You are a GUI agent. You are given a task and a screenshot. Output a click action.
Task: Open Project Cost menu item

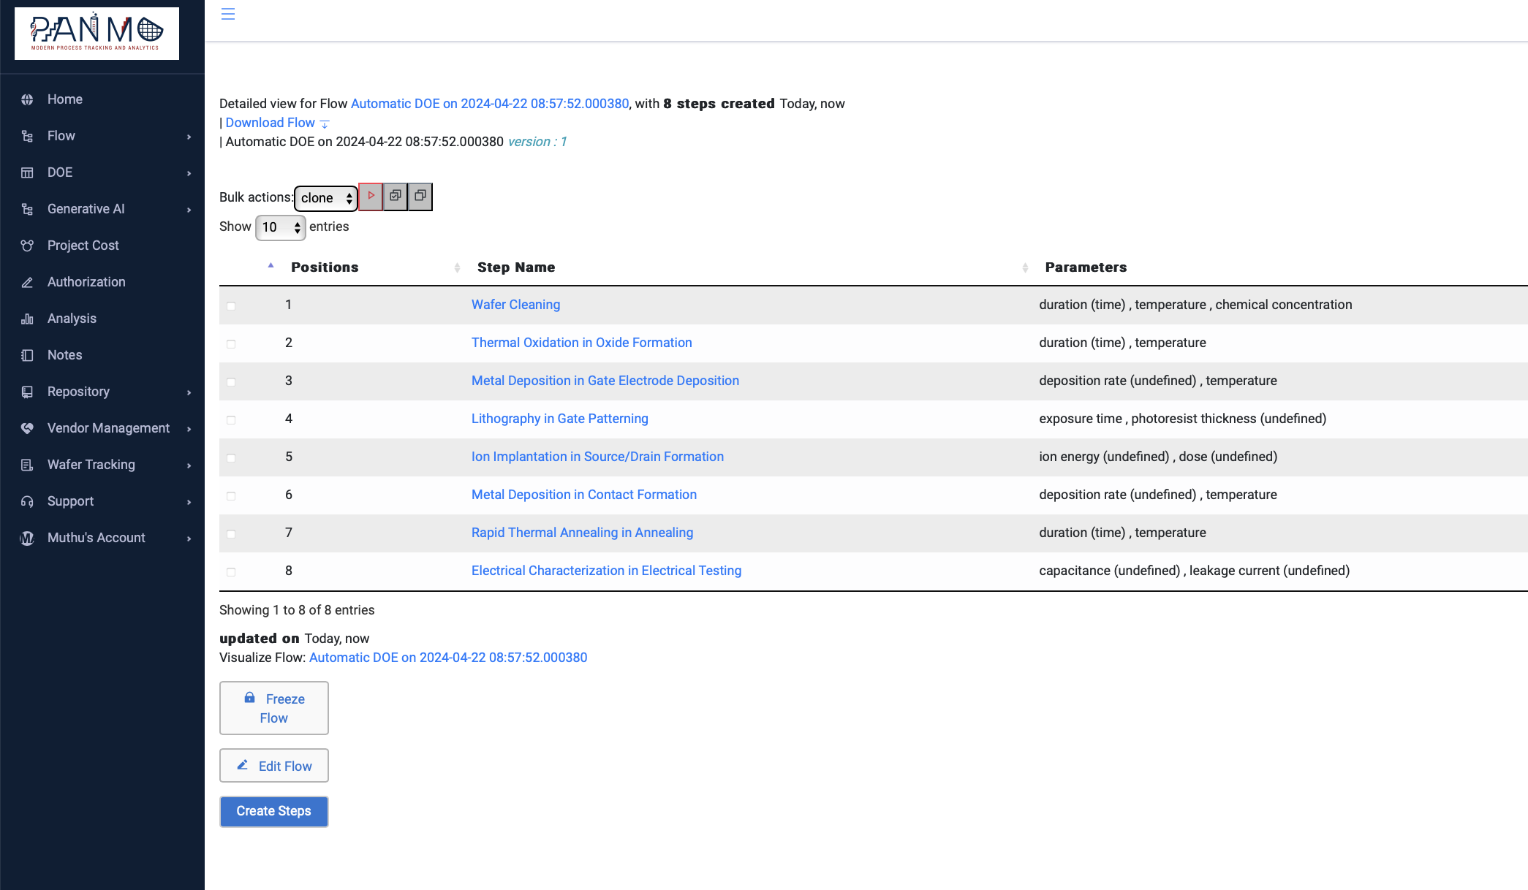pos(83,246)
